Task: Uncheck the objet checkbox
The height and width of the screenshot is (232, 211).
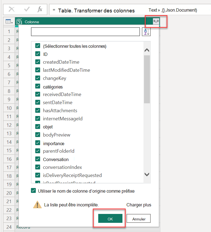Action: [38, 127]
